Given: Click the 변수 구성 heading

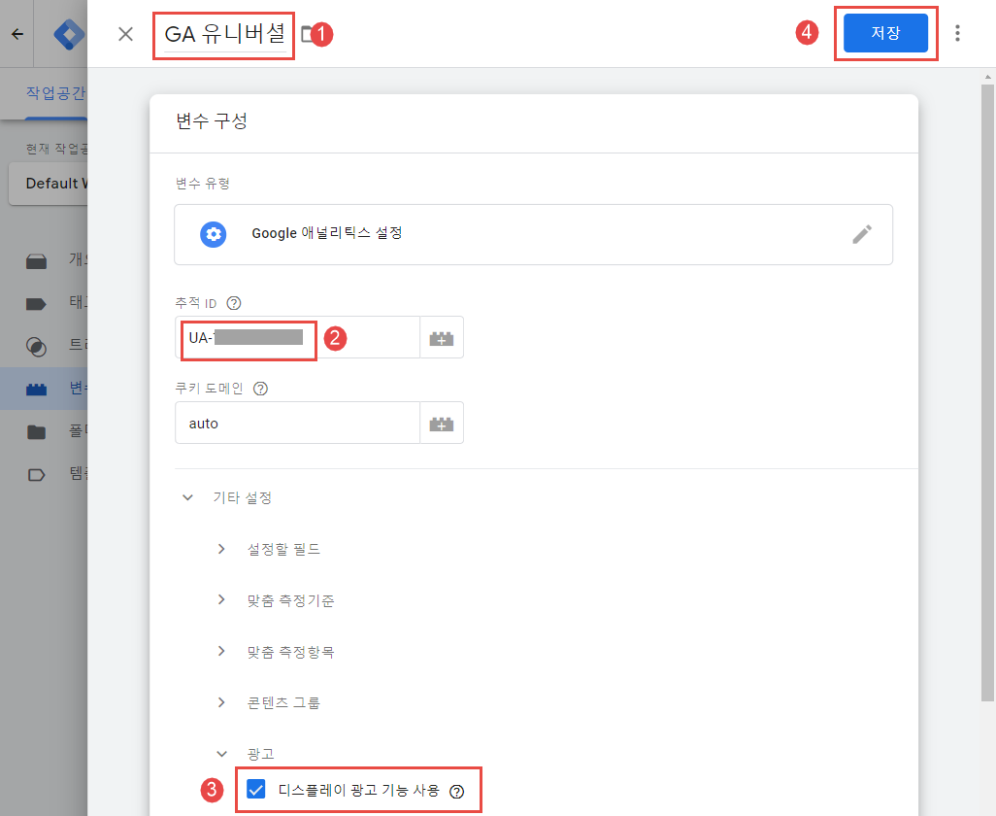Looking at the screenshot, I should tap(212, 121).
